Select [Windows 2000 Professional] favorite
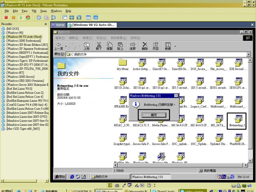The width and height of the screenshot is (256, 192). click(23, 41)
